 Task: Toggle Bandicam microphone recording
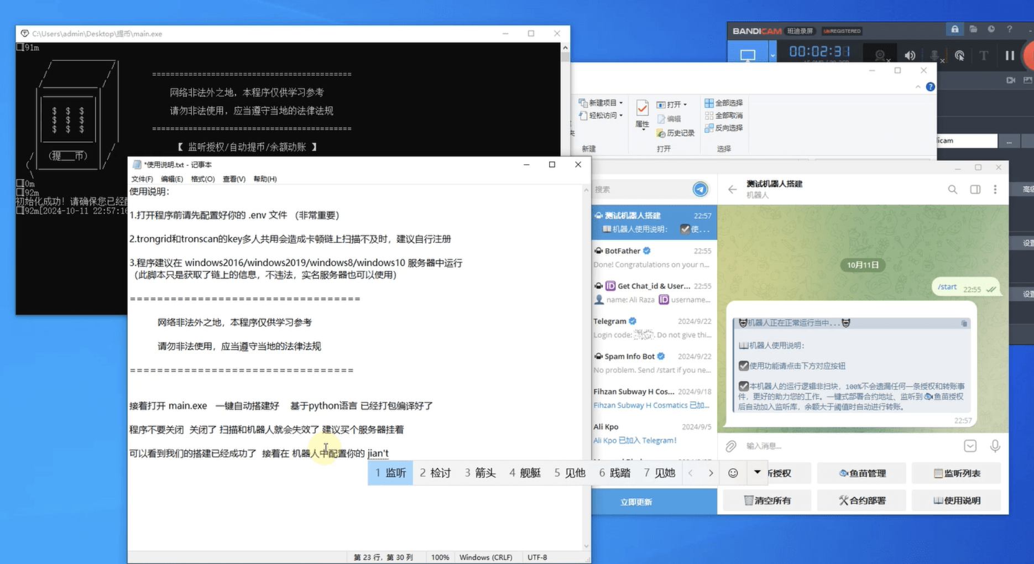(936, 55)
